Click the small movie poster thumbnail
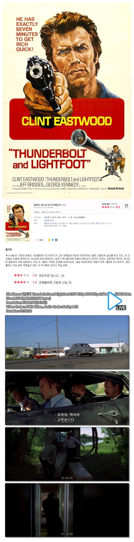134x542 pixels. point(18,223)
